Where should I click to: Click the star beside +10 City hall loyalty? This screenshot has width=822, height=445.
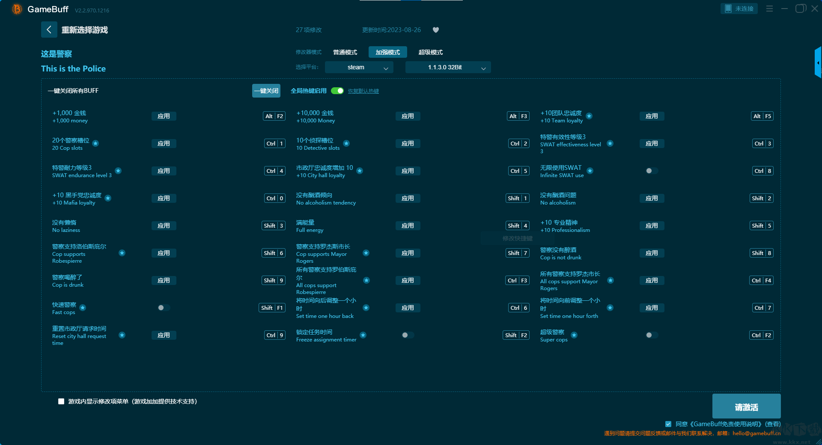(x=360, y=171)
